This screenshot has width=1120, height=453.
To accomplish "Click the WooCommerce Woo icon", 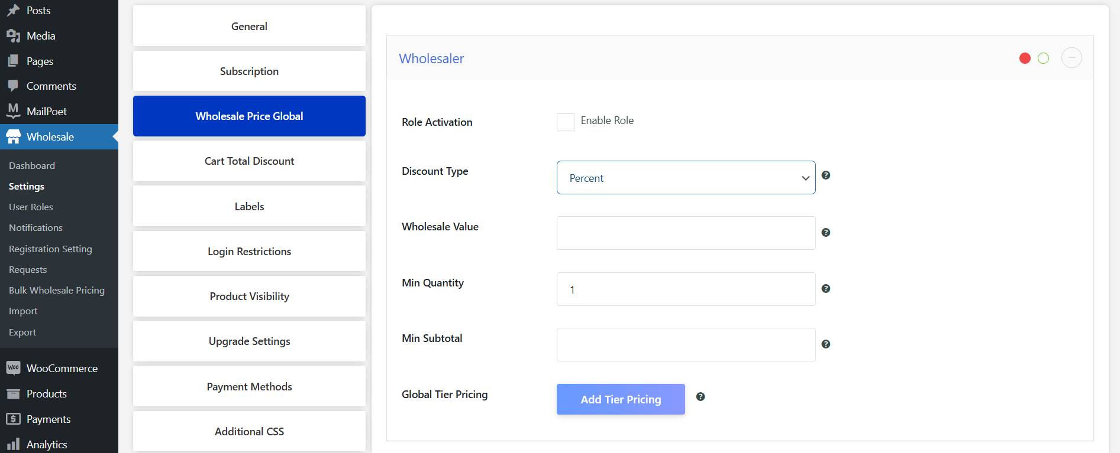I will (13, 368).
